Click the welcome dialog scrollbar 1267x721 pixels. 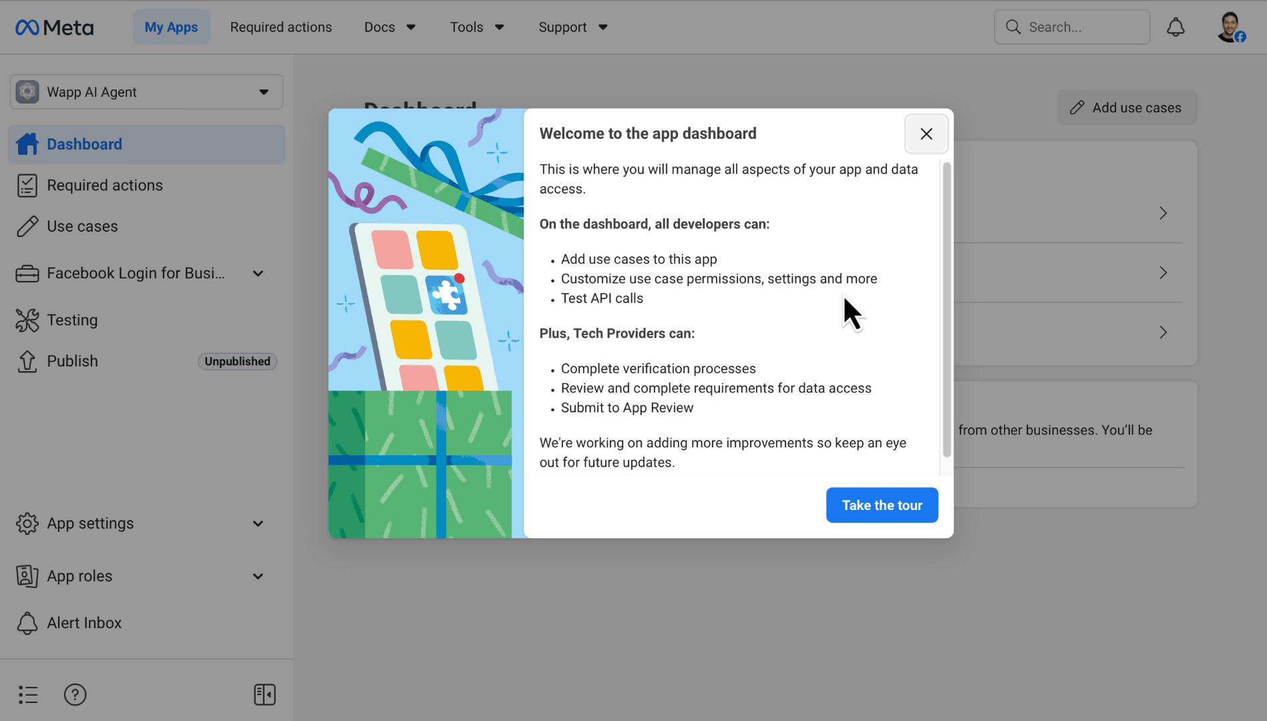tap(946, 310)
